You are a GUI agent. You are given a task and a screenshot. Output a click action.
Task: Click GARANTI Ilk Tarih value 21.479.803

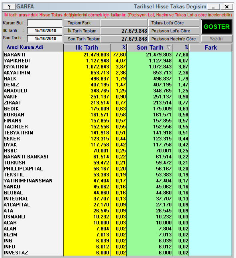tap(96, 55)
